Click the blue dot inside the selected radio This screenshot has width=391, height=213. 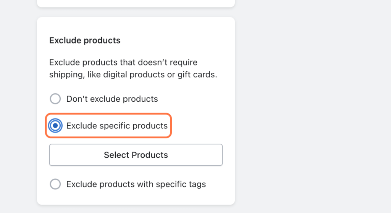pos(55,125)
